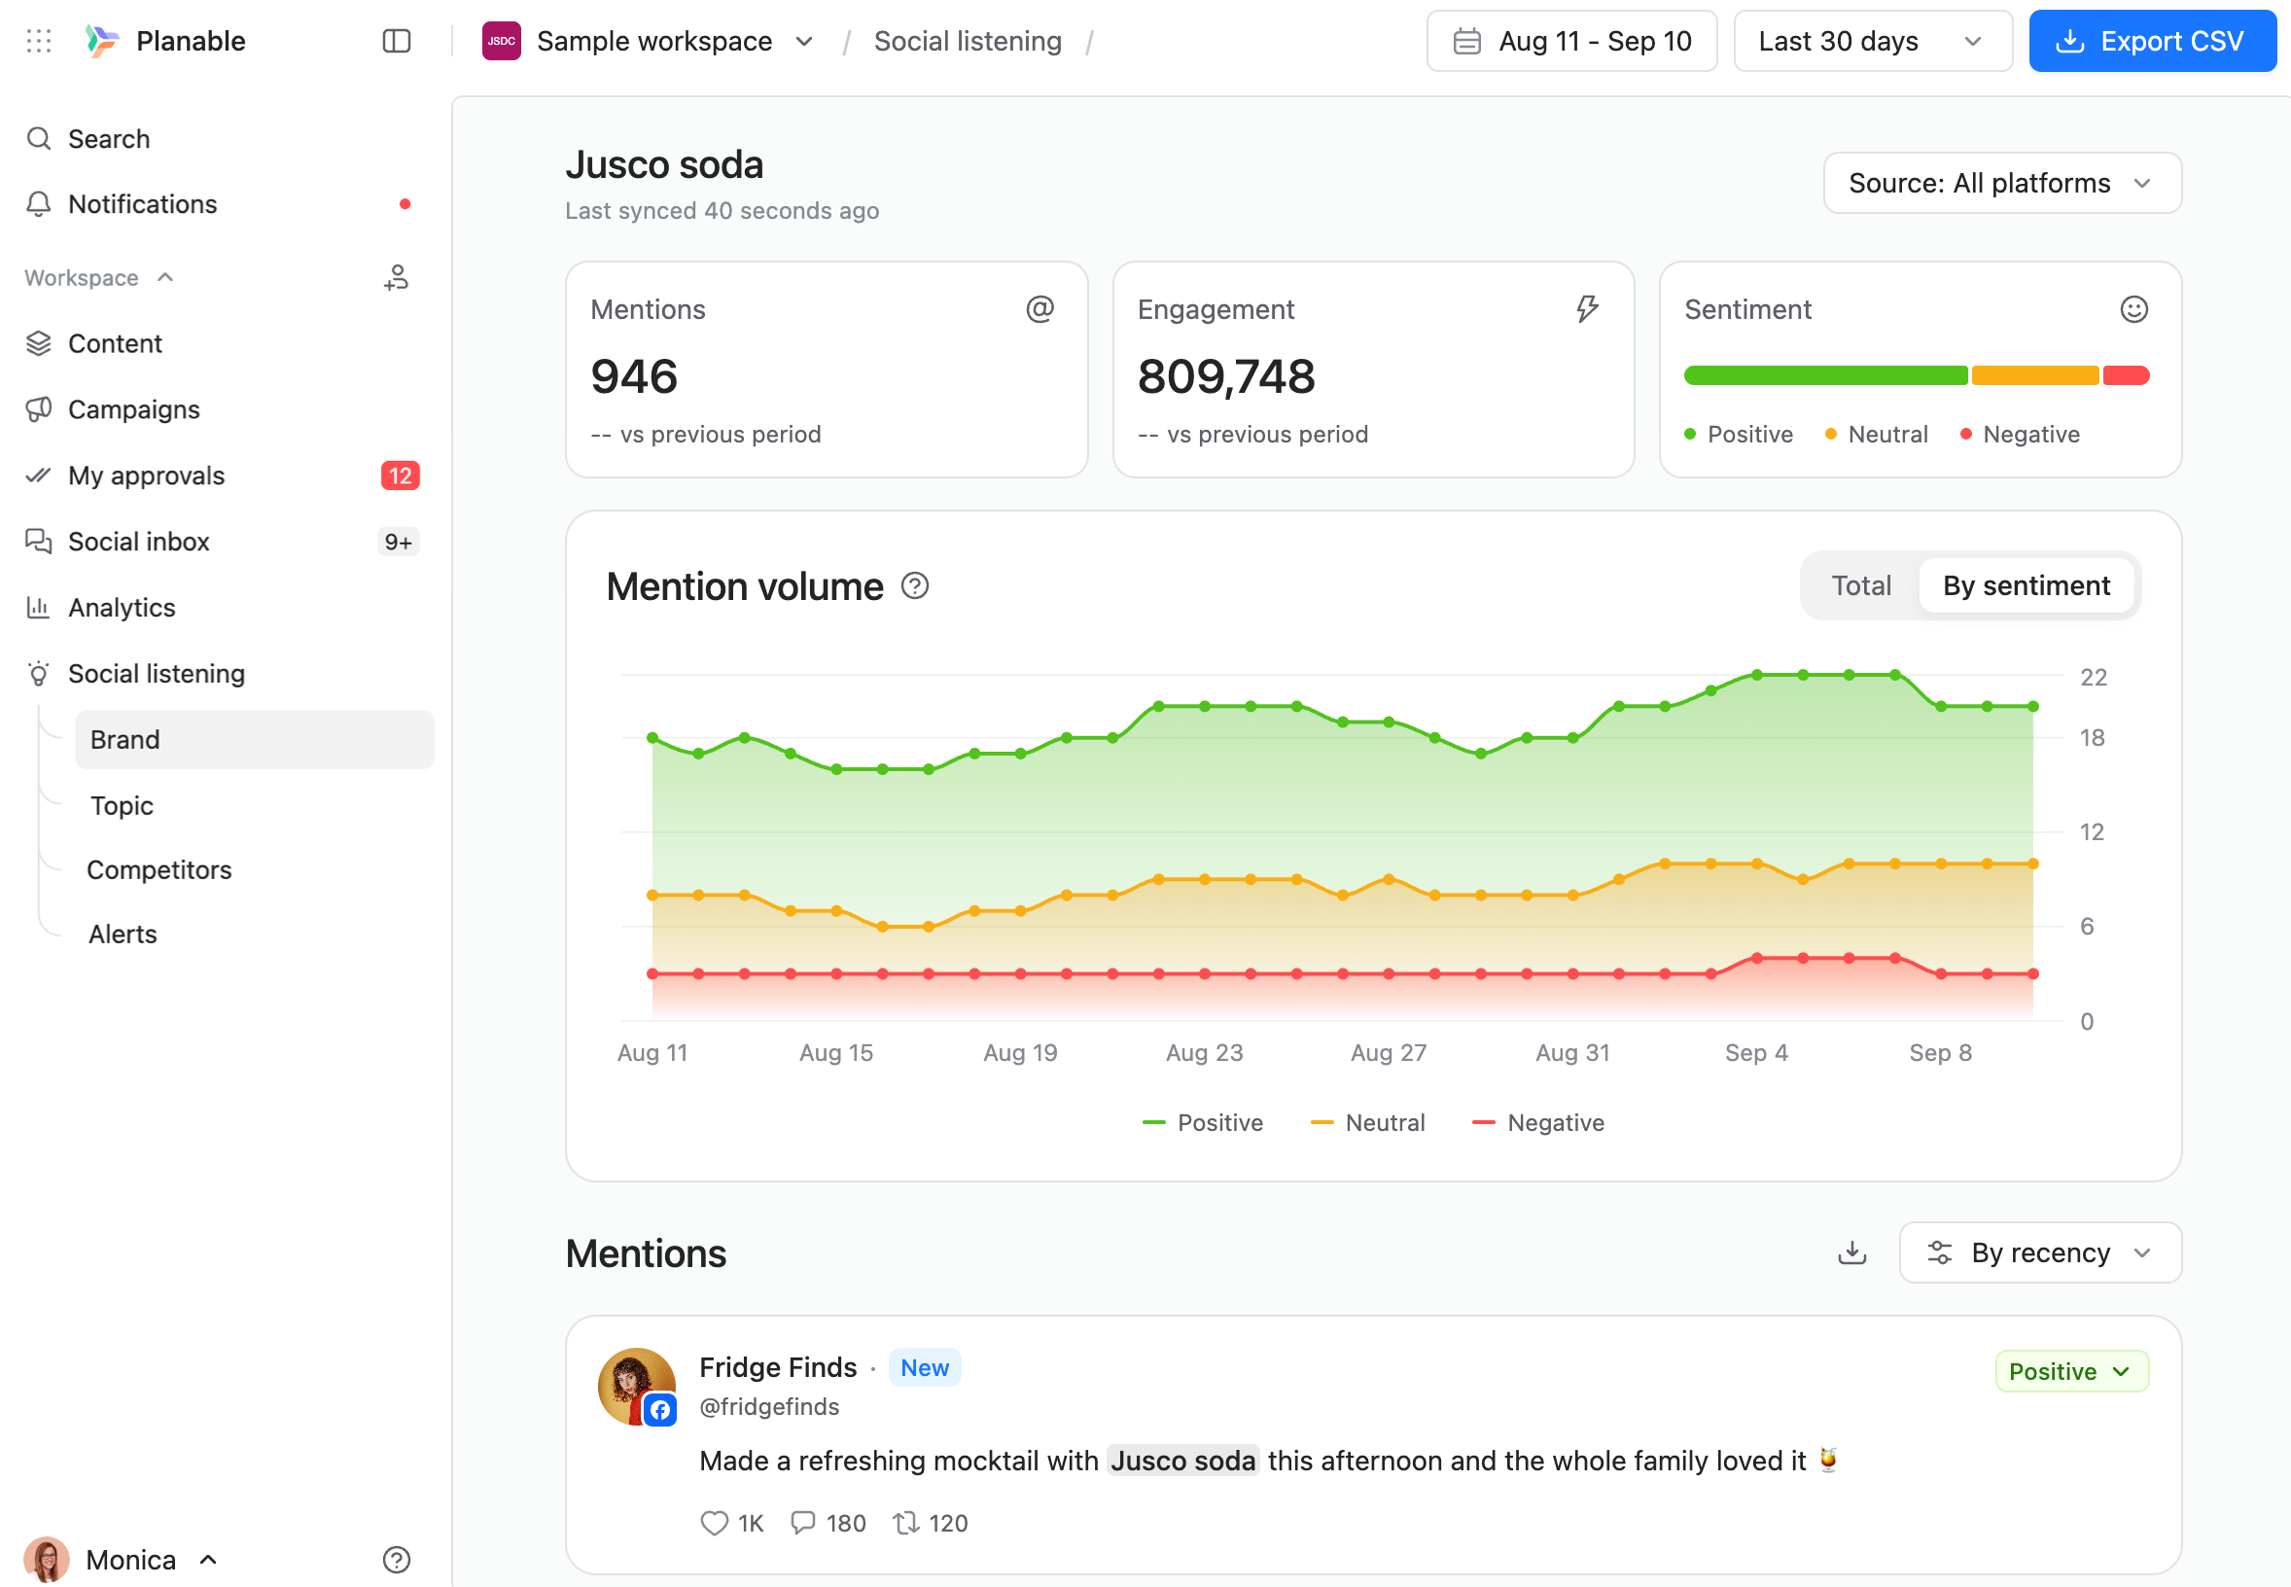Open the By recency sort dropdown
This screenshot has height=1587, width=2291.
tap(2039, 1252)
